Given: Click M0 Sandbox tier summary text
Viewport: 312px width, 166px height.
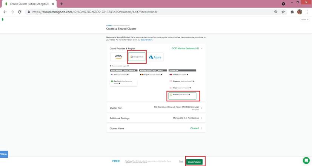Looking at the screenshot, I should coord(177,107).
